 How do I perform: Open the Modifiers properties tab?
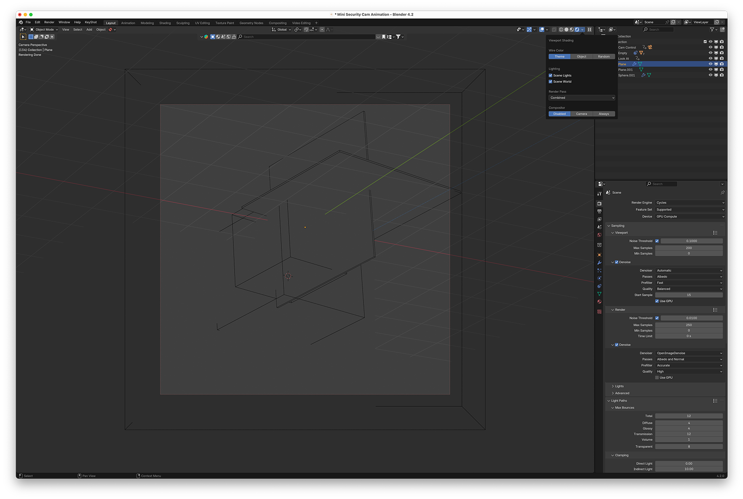click(x=599, y=263)
